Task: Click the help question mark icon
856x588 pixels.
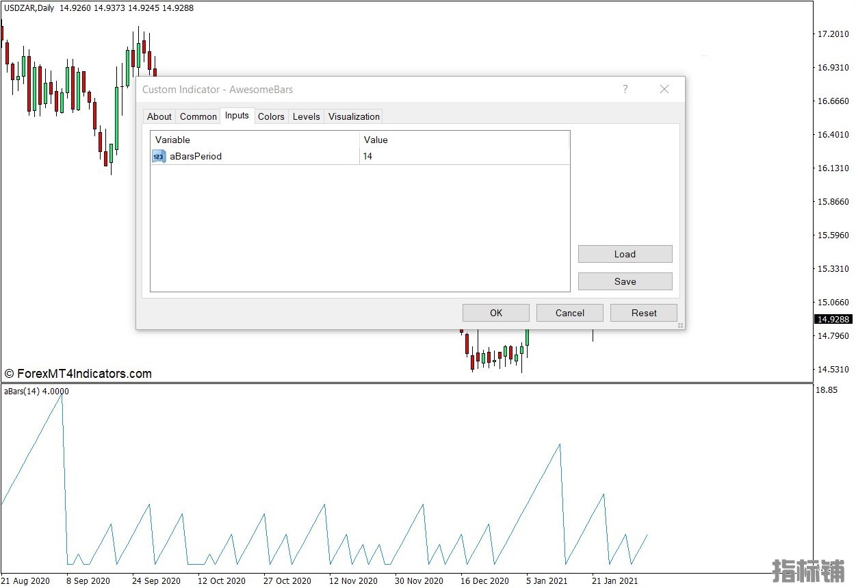Action: pyautogui.click(x=625, y=90)
